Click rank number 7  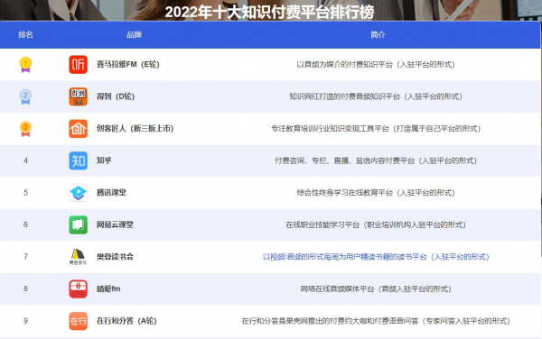(25, 257)
